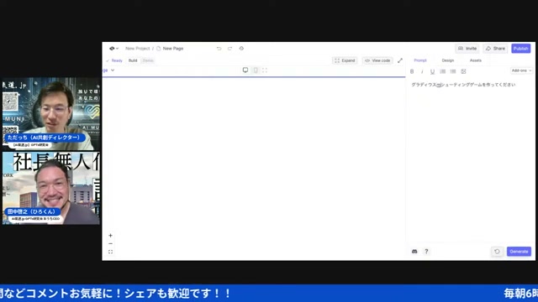This screenshot has width=538, height=302.
Task: Open the help question mark
Action: point(426,252)
